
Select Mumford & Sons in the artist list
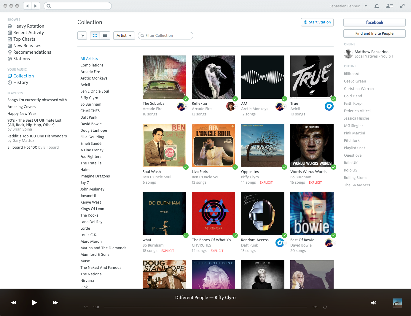click(95, 255)
